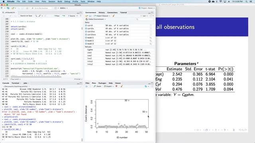Click the open project icon in main toolbar
255x143 pixels.
pos(8,8)
